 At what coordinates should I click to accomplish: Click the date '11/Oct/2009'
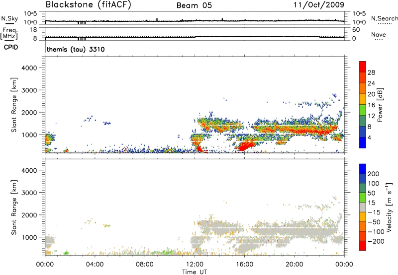pyautogui.click(x=319, y=5)
